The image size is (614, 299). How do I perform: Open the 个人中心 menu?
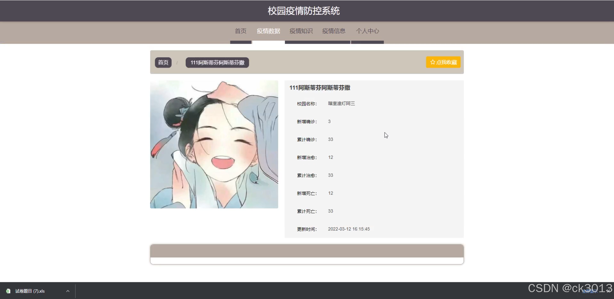tap(367, 31)
